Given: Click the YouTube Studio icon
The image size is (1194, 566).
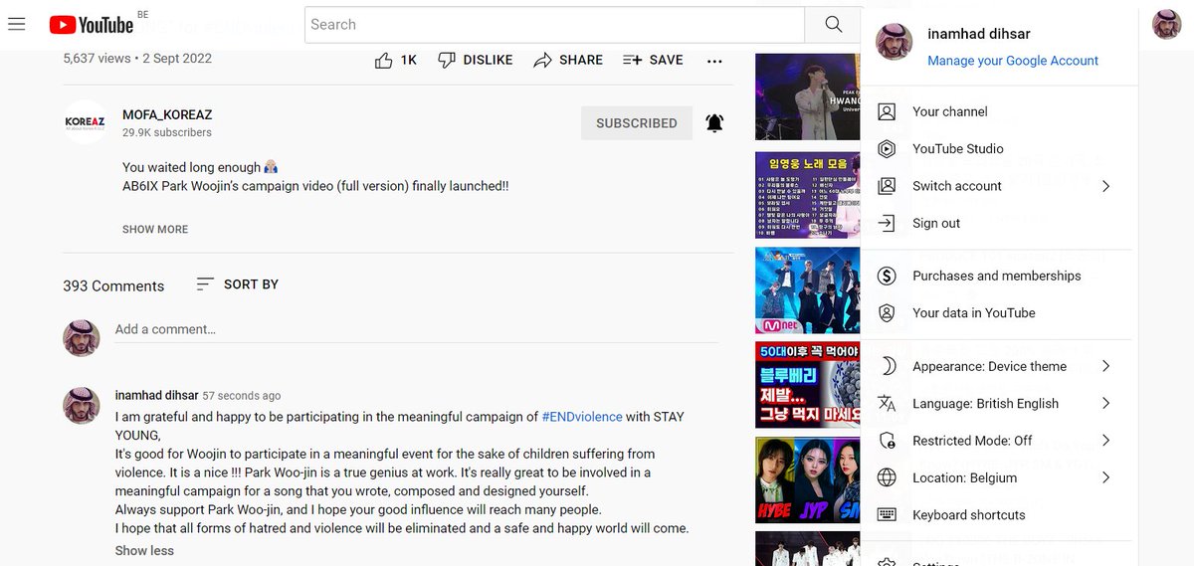Looking at the screenshot, I should [x=887, y=149].
